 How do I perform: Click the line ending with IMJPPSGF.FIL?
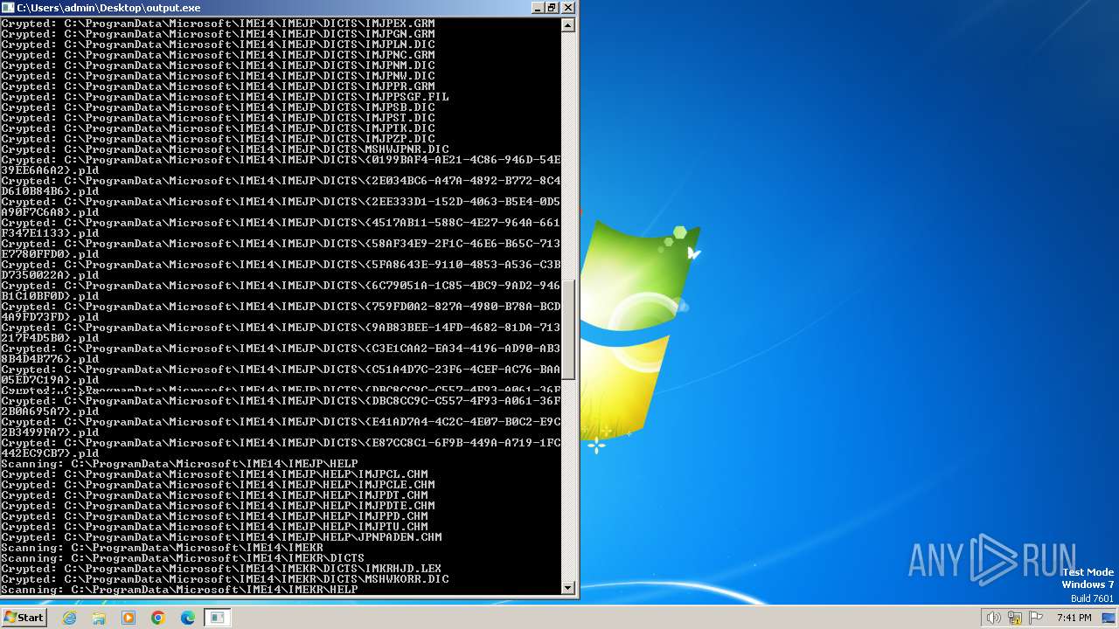pyautogui.click(x=225, y=96)
